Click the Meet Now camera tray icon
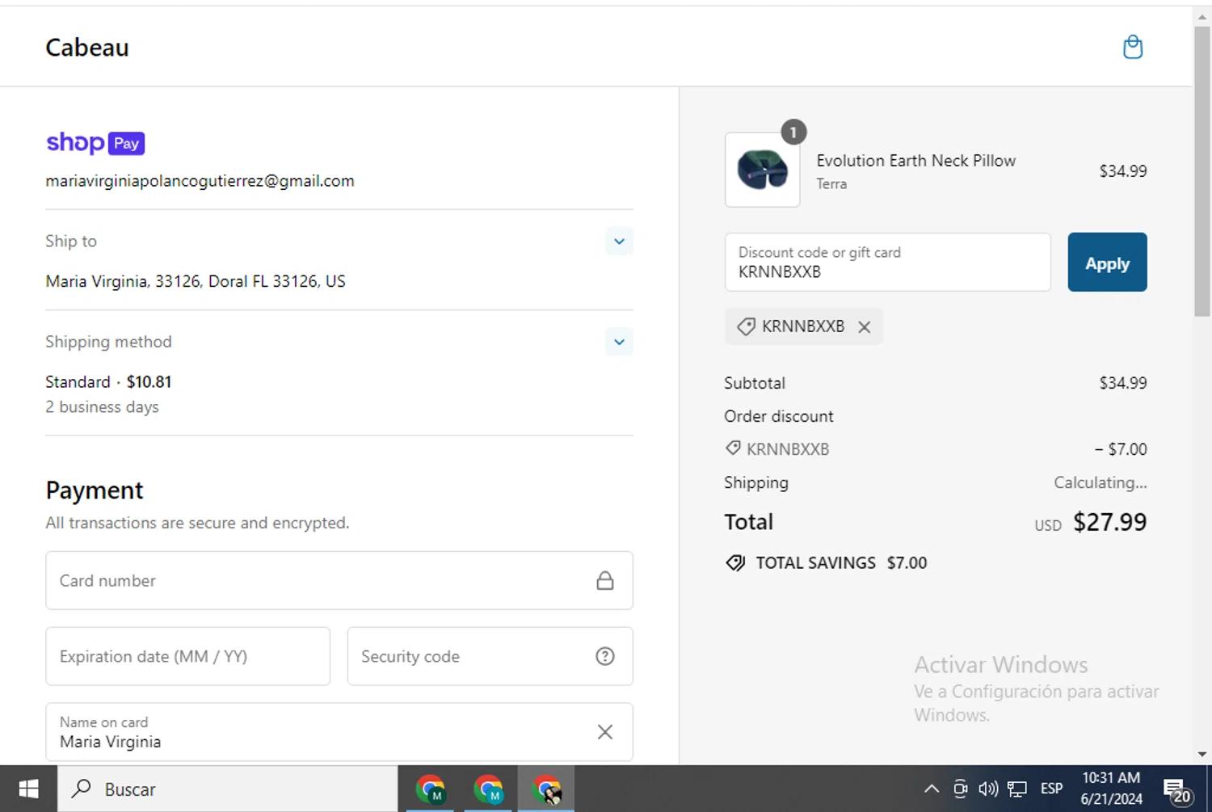The width and height of the screenshot is (1212, 812). [960, 789]
